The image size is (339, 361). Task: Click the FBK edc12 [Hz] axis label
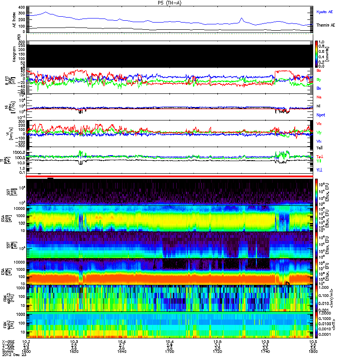(8, 298)
